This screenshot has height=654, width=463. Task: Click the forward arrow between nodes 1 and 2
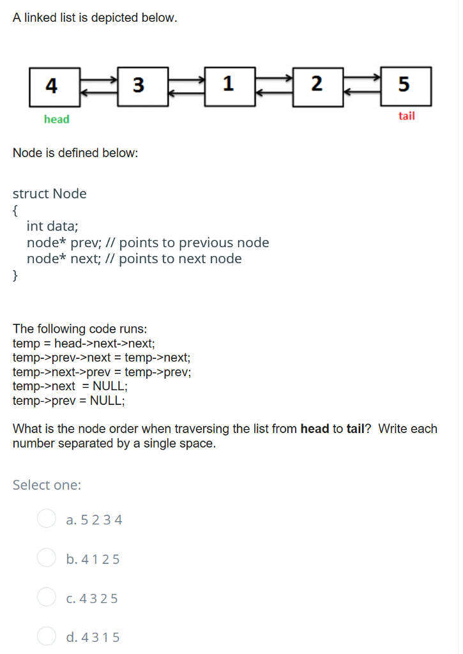(273, 78)
